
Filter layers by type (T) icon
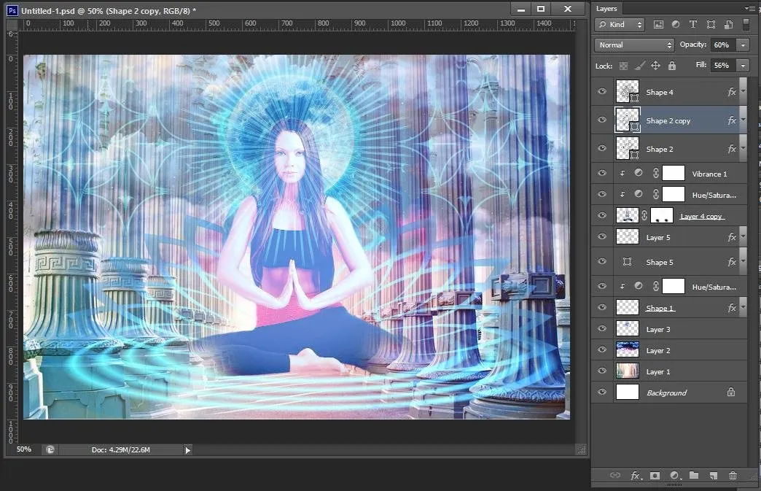pos(693,25)
